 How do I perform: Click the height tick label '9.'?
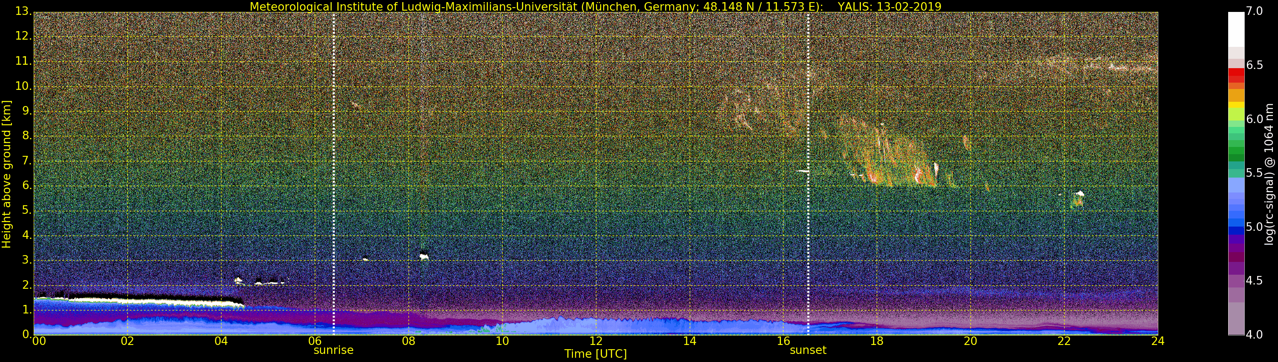(26, 111)
